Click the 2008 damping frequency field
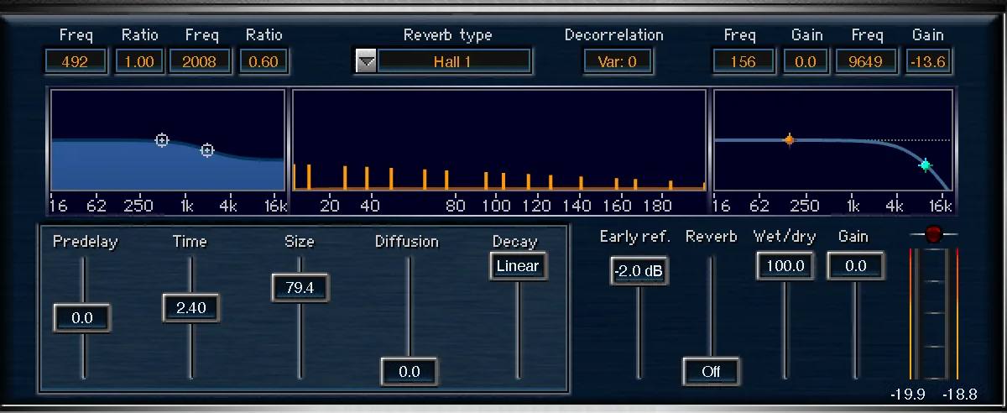1007x413 pixels. pos(201,61)
